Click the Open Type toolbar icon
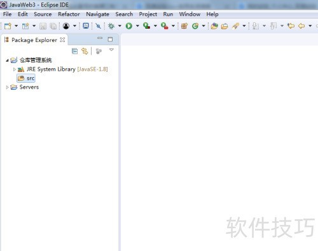 click(x=214, y=26)
